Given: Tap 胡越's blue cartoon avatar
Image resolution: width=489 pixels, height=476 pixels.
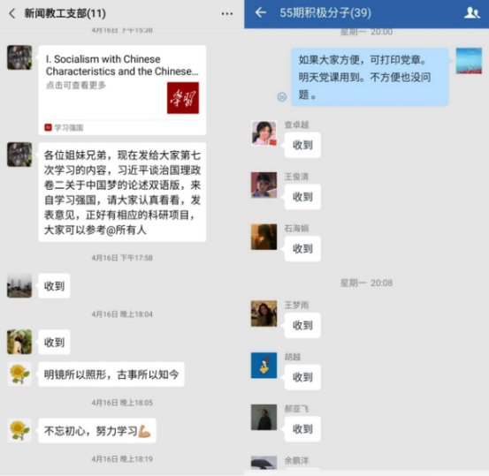Looking at the screenshot, I should [x=264, y=365].
